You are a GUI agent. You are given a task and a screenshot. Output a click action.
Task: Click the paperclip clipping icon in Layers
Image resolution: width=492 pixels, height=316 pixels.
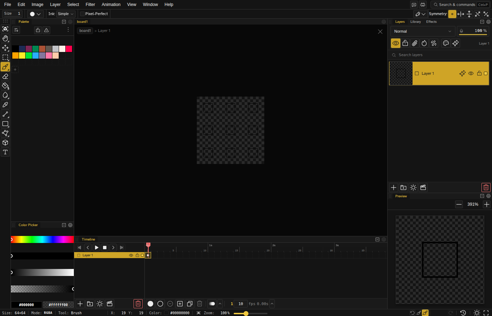click(x=415, y=43)
